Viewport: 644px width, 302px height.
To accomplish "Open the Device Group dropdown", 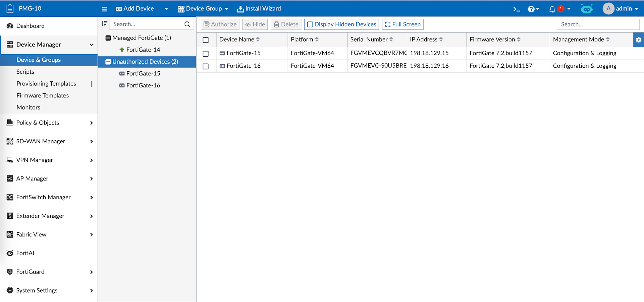I will 203,9.
